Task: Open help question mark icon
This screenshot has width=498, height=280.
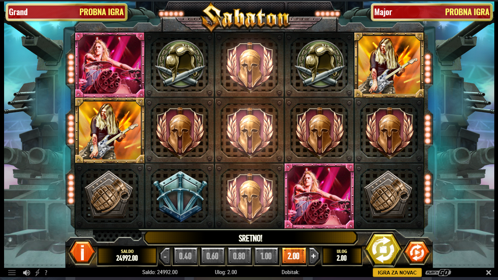Action: pos(46,273)
